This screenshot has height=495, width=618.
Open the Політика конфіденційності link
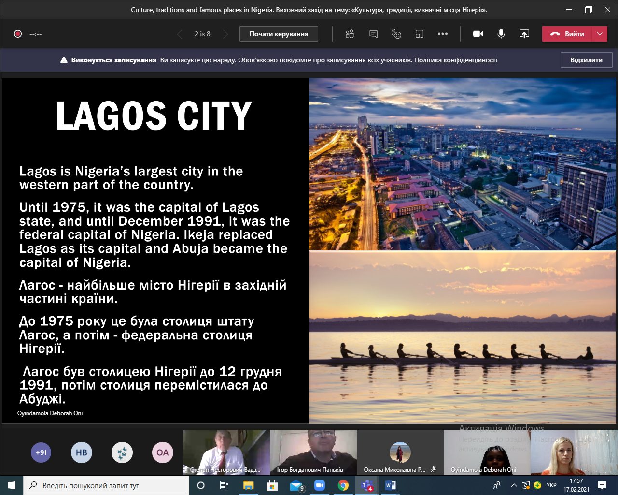click(x=455, y=60)
